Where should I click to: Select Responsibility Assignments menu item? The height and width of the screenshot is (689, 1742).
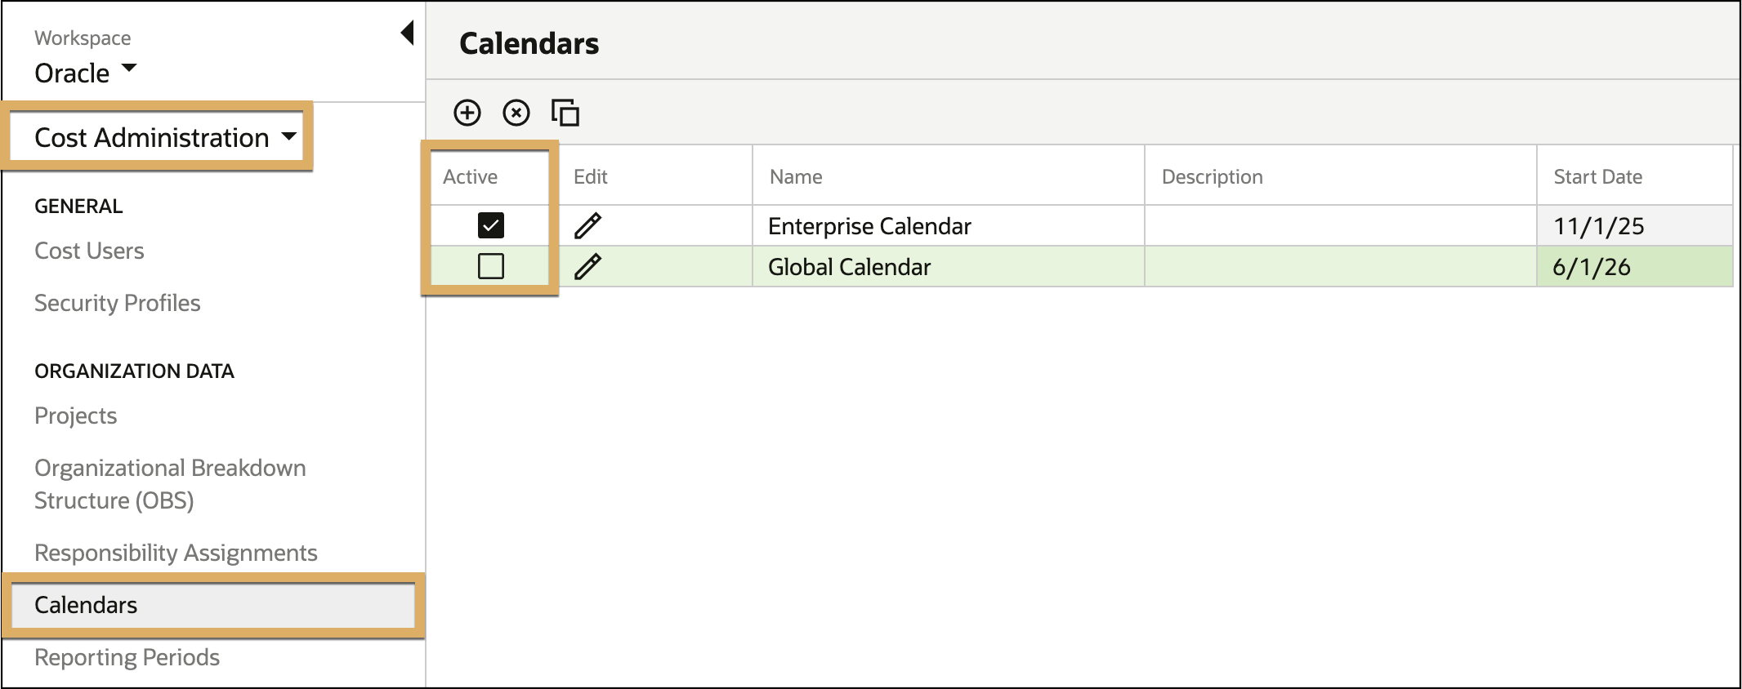[x=176, y=553]
